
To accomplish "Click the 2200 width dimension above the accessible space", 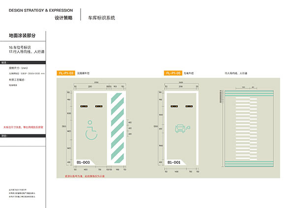I will 90,86.
